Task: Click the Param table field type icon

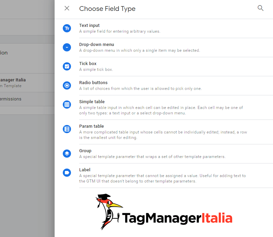Action: coord(67,129)
